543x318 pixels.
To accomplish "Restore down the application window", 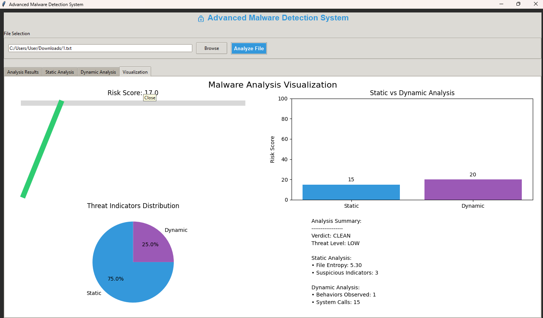I will (x=518, y=4).
